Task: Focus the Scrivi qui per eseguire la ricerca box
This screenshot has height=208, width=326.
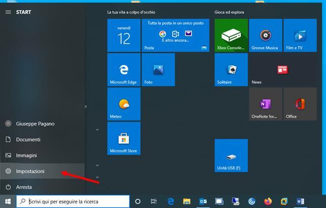Action: (x=73, y=201)
